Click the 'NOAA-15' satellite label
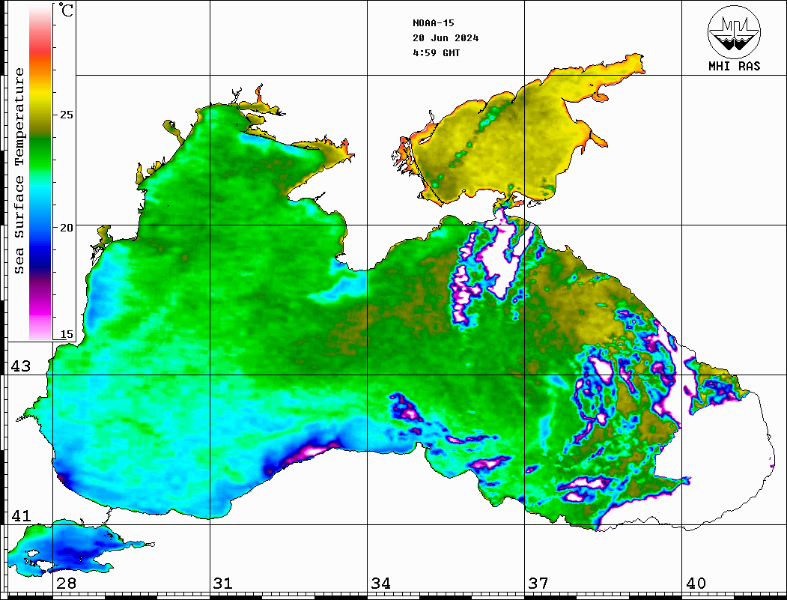Image resolution: width=787 pixels, height=600 pixels. coord(433,23)
